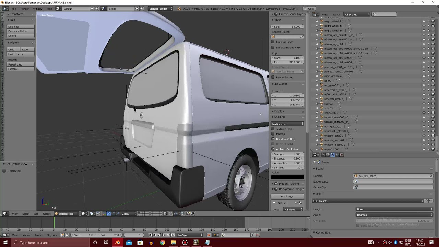Open the Object Mode dropdown
The height and width of the screenshot is (247, 439).
click(x=67, y=214)
